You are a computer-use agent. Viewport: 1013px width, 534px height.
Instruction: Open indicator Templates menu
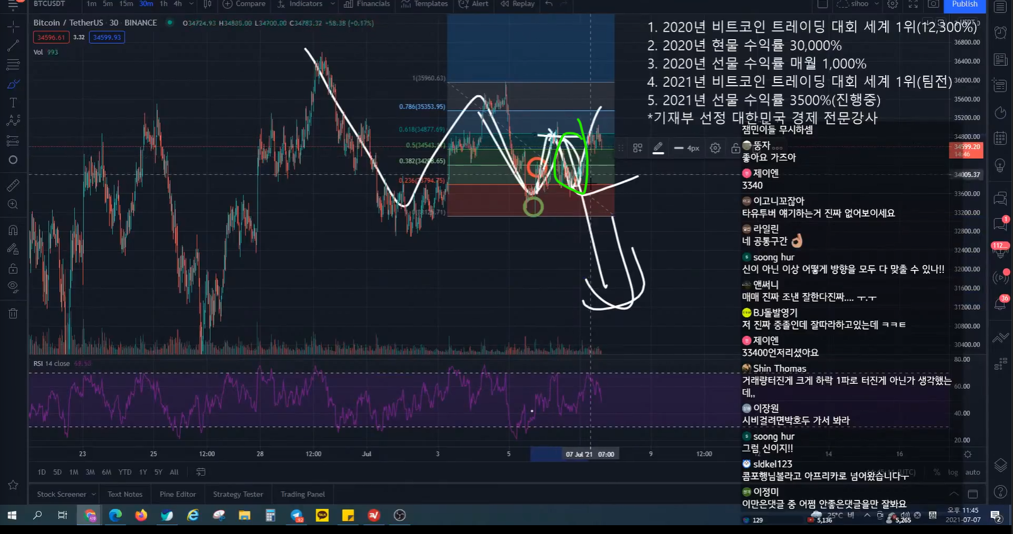coord(424,4)
